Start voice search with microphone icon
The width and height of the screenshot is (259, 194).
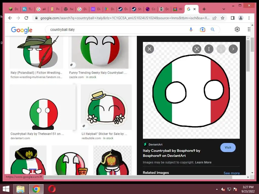point(191,30)
